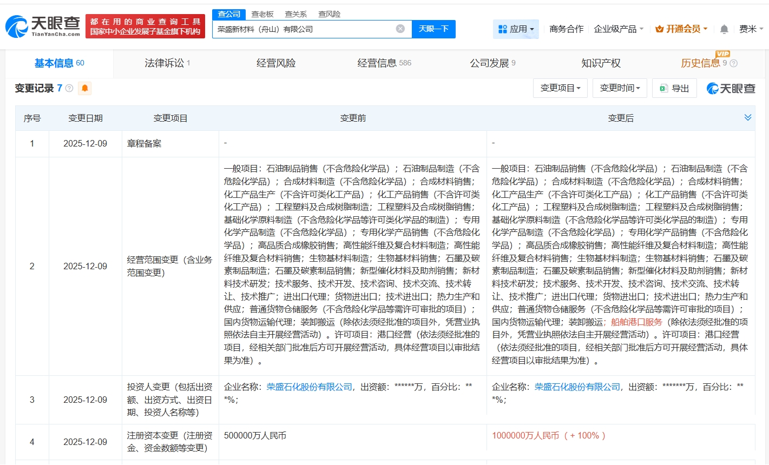
Task: Click the 开通会员 membership button
Action: coord(681,29)
